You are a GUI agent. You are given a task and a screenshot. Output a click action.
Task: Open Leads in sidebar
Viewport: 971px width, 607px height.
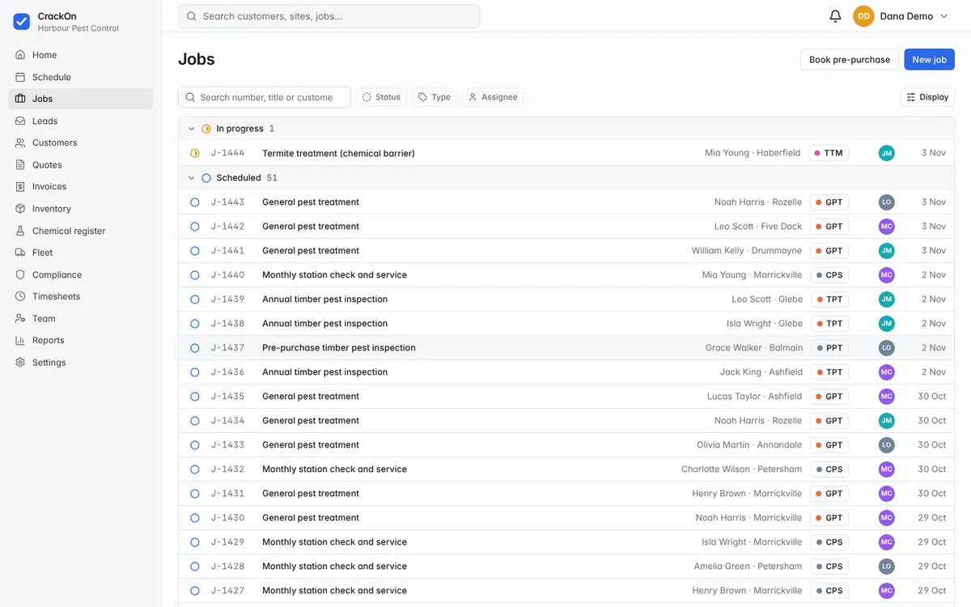(81, 121)
